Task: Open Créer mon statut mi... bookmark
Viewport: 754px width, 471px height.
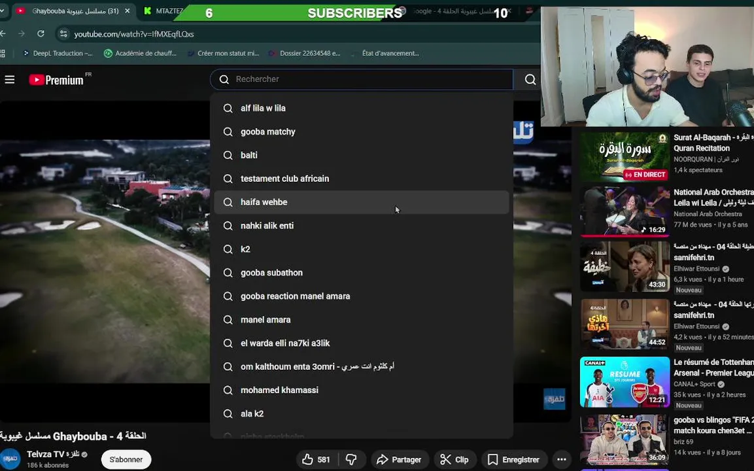Action: click(x=224, y=54)
